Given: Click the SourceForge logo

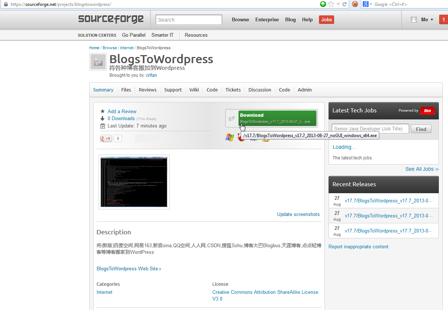Looking at the screenshot, I should coord(111,19).
